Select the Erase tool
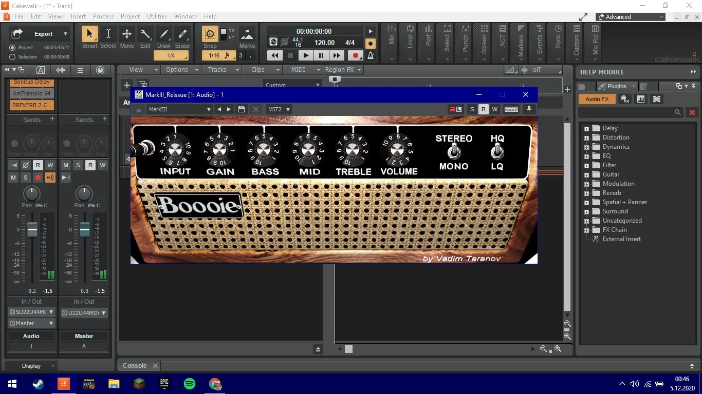Viewport: 702px width, 394px height. click(x=182, y=37)
